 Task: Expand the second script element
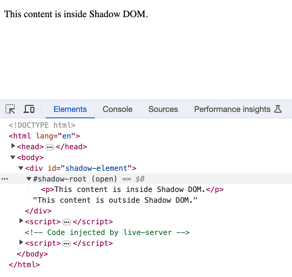[21, 242]
